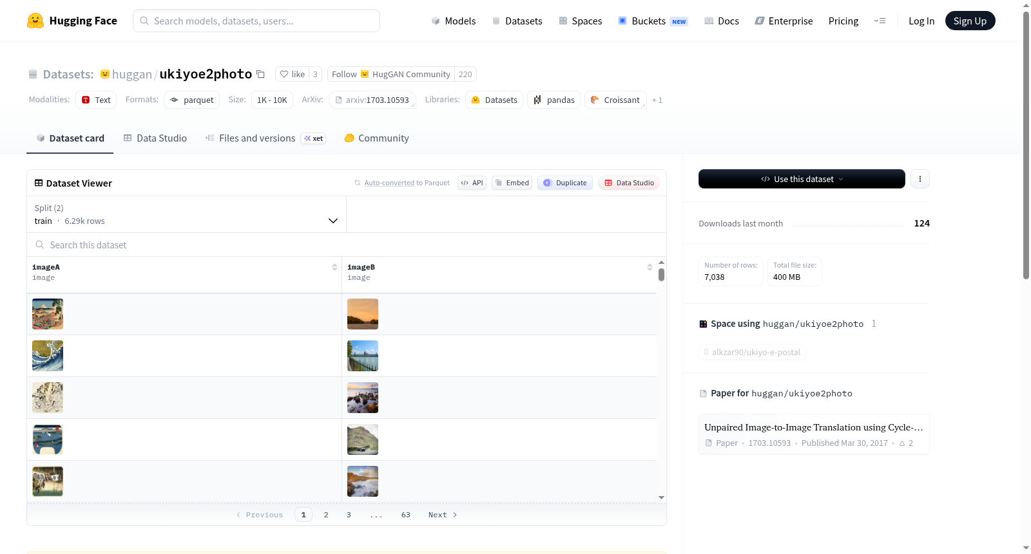Viewport: 1031px width, 554px height.
Task: Open the last visible imageB thumbnail
Action: tap(363, 481)
